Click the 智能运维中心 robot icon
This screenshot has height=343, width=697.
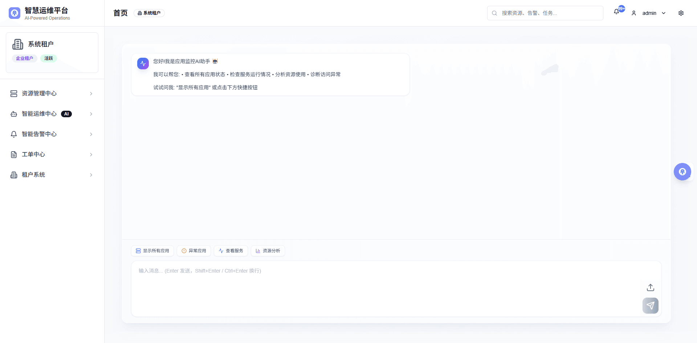[14, 114]
